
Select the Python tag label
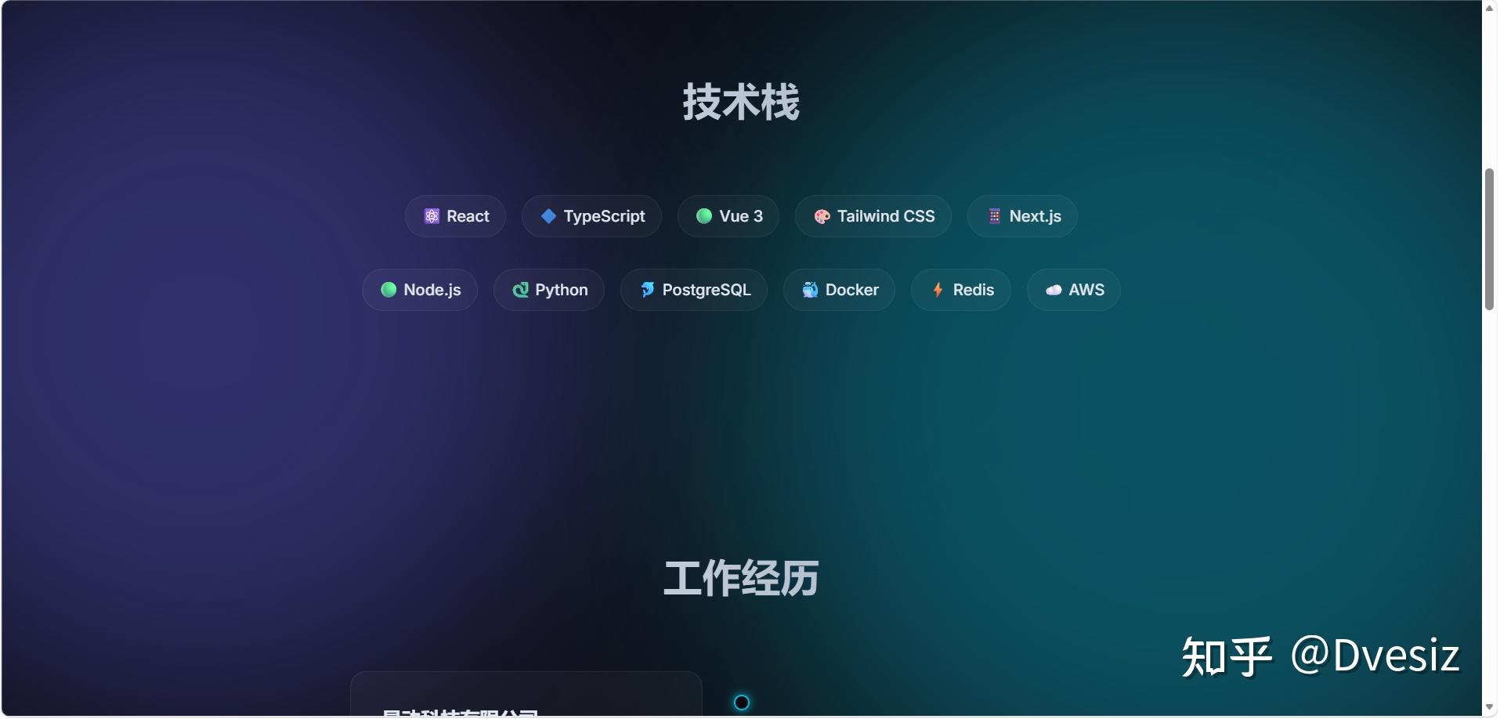(x=562, y=291)
